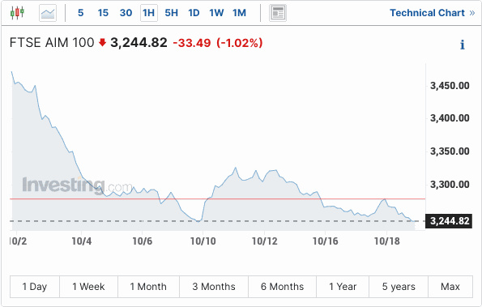
Task: Click the large 3,244.82 header price
Action: pyautogui.click(x=139, y=43)
